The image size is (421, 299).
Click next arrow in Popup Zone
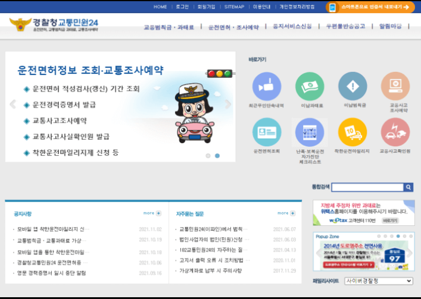click(x=410, y=253)
